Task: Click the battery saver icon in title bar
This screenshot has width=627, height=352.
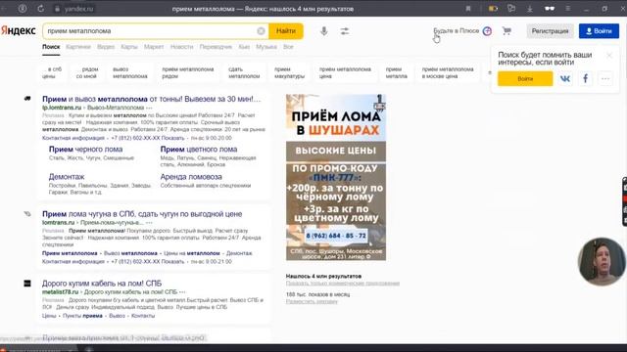Action: pyautogui.click(x=493, y=9)
